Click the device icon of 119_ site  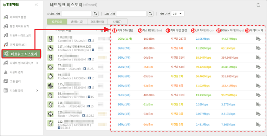tap(50, 58)
